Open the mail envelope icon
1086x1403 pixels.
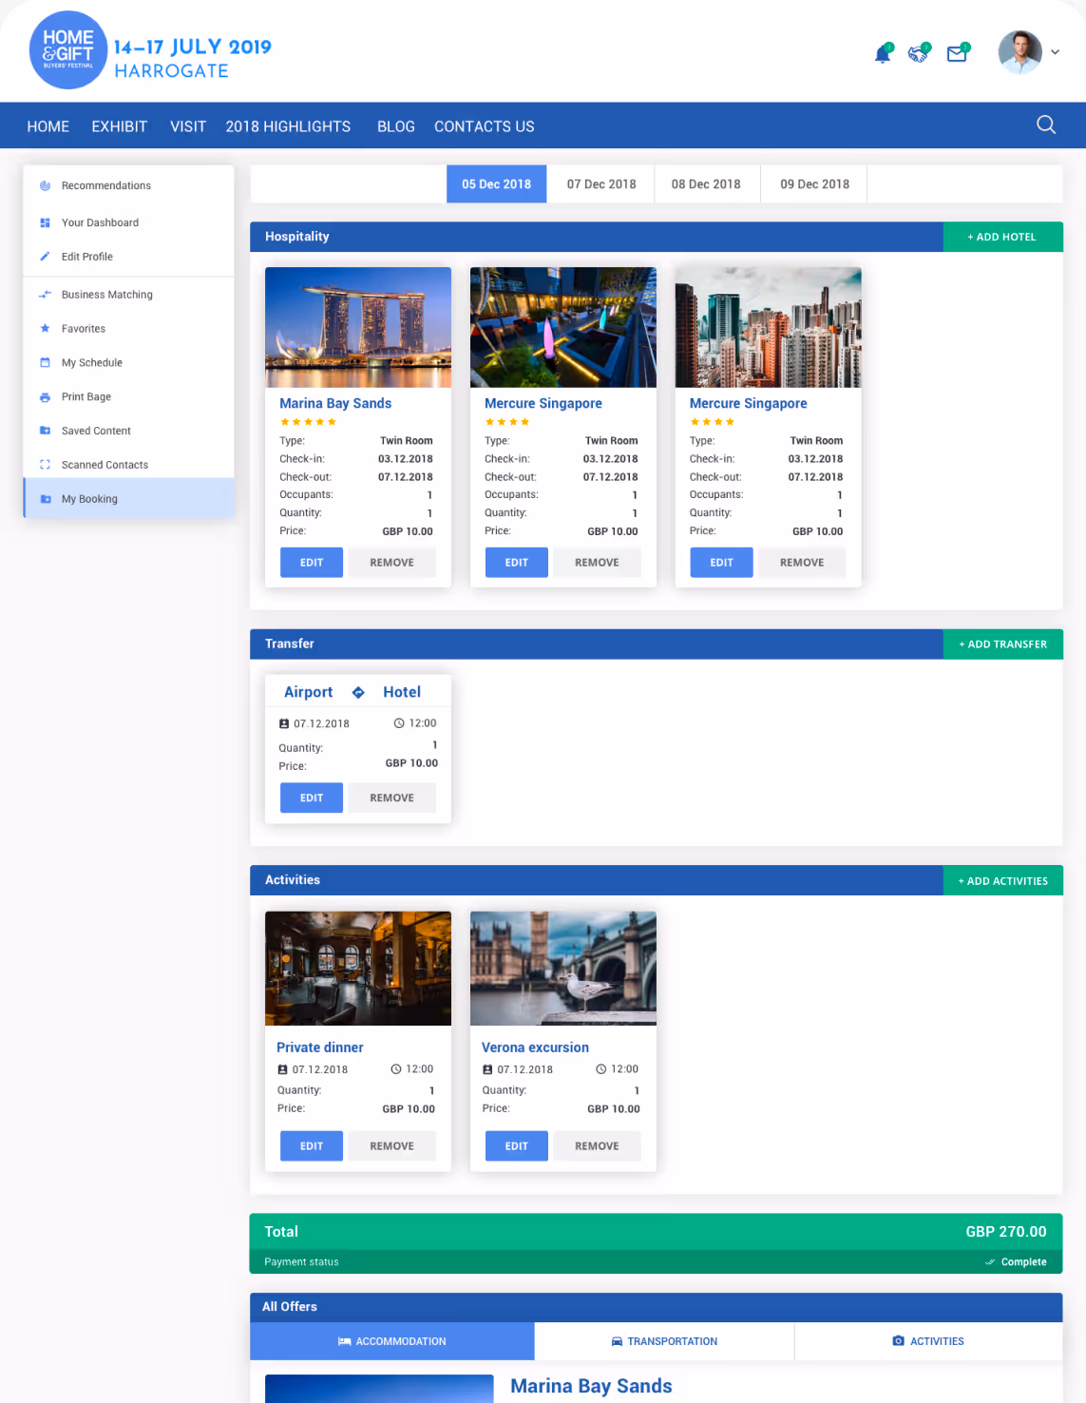(958, 53)
